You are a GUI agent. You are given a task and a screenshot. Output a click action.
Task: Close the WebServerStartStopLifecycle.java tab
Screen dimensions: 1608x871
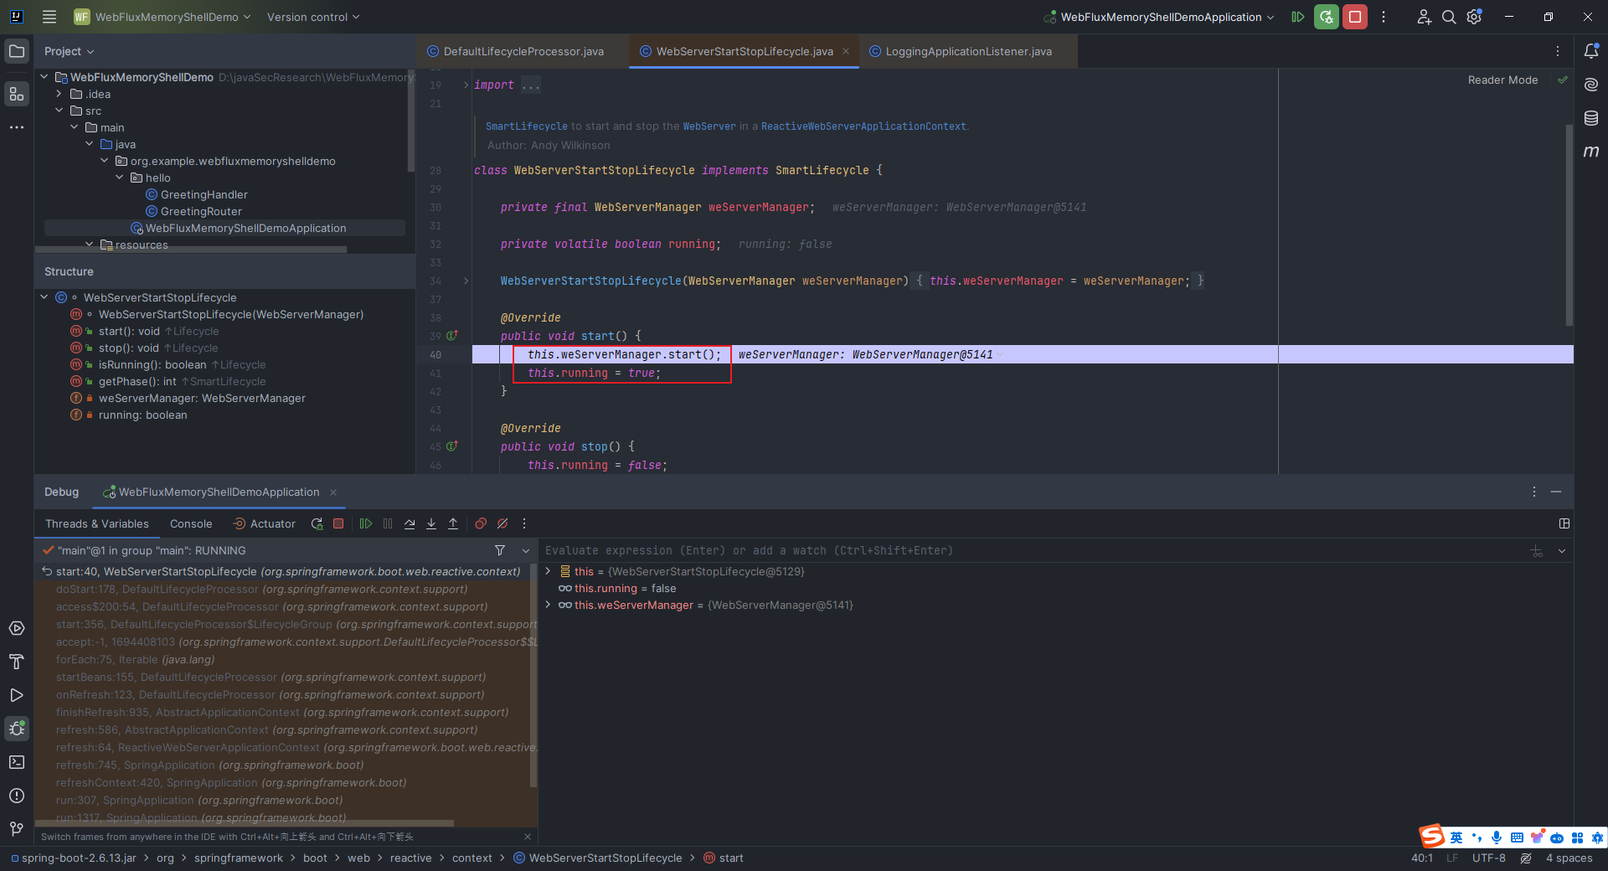click(x=846, y=51)
